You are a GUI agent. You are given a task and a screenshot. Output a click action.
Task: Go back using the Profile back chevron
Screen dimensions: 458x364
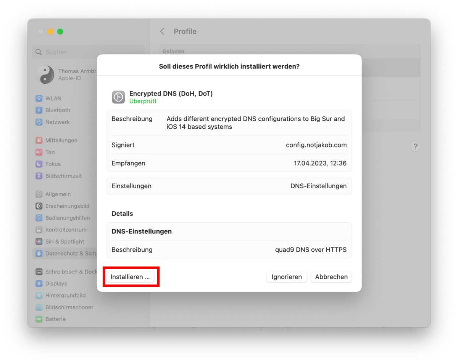[162, 31]
